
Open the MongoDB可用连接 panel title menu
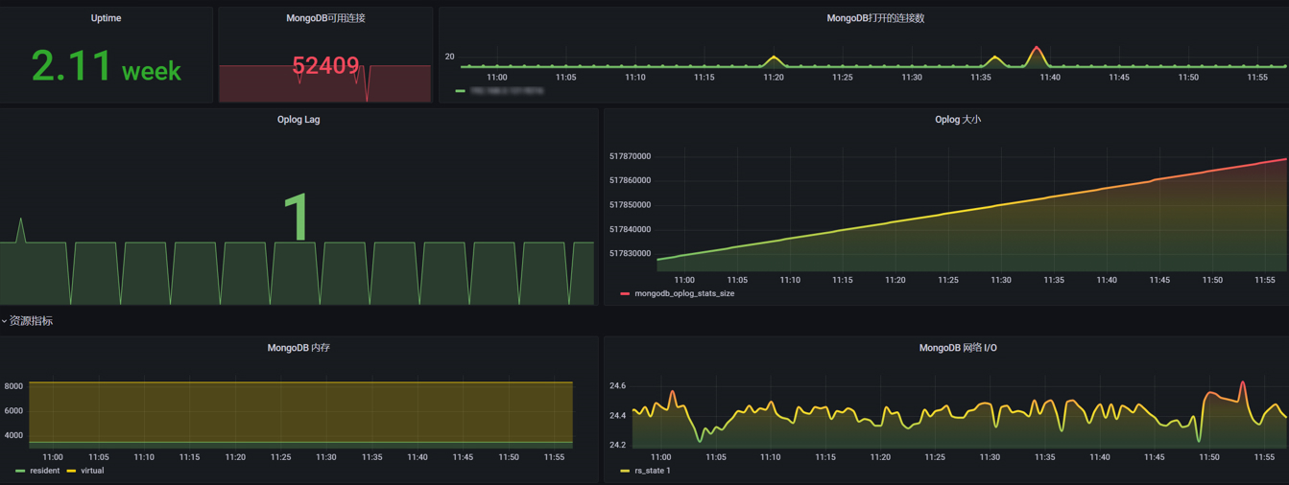point(325,18)
